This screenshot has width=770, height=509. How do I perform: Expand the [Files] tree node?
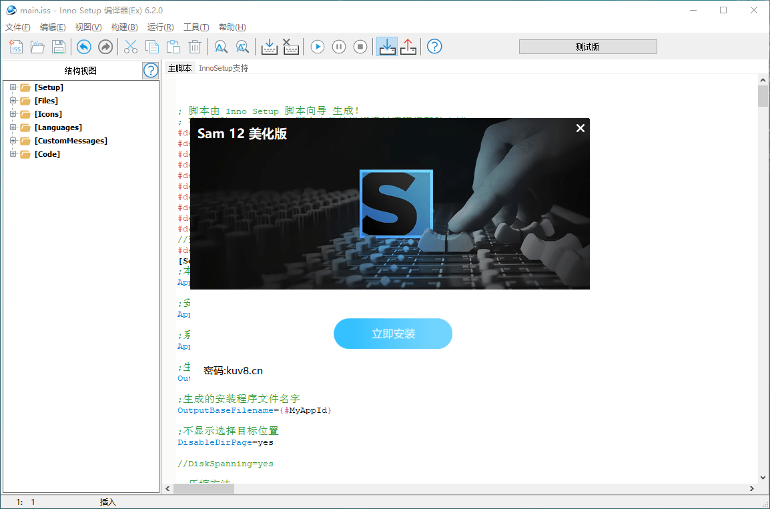[13, 101]
